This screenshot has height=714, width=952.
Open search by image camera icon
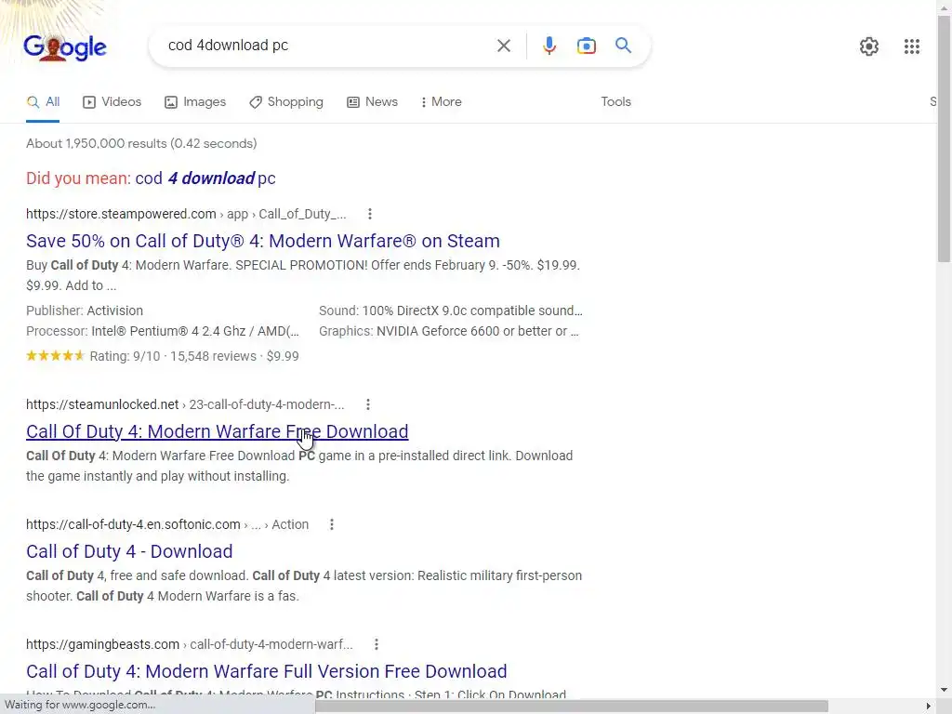586,46
